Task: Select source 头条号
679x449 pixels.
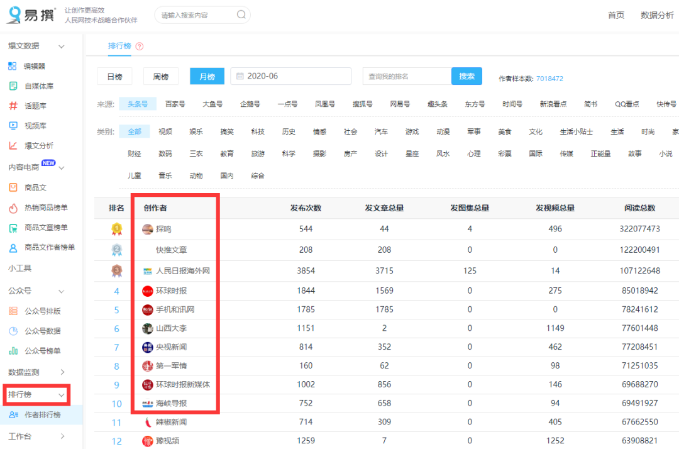Action: coord(138,104)
